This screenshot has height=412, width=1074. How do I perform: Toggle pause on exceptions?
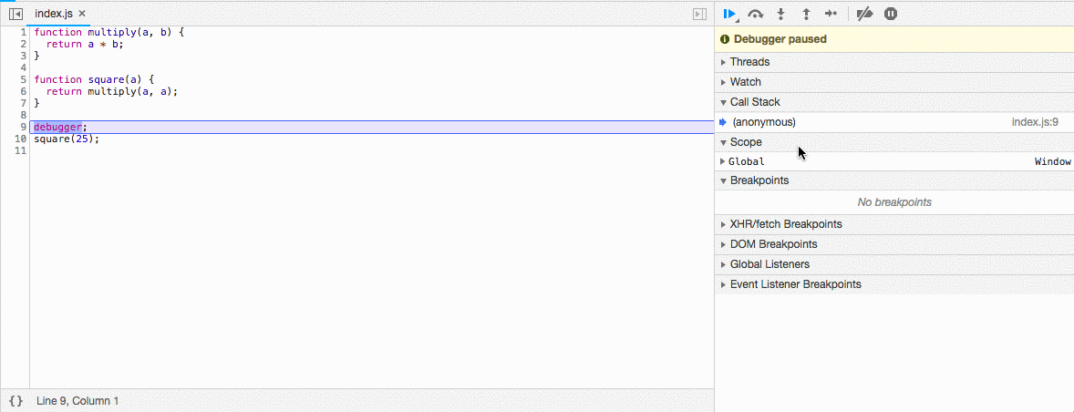pyautogui.click(x=891, y=14)
